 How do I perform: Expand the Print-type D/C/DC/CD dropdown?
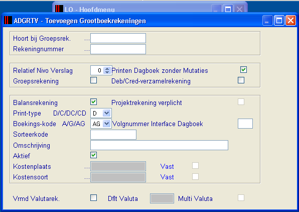click(106, 113)
